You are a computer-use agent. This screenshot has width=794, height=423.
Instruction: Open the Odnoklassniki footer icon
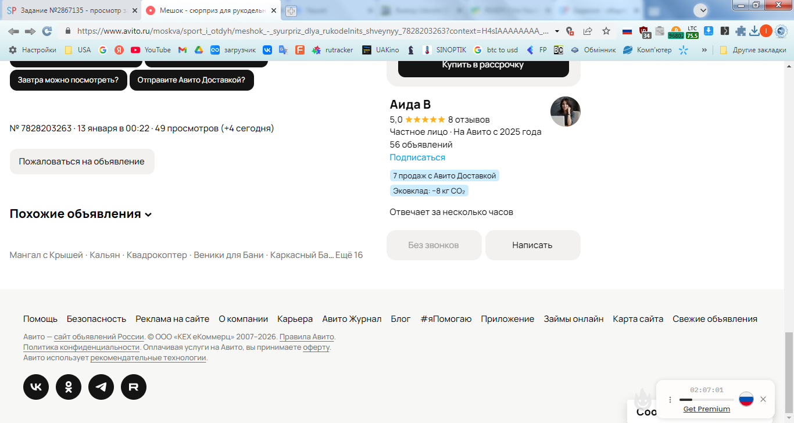point(69,387)
